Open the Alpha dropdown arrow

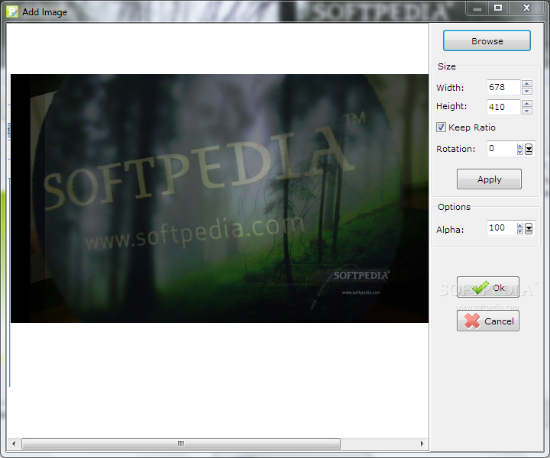tap(529, 228)
